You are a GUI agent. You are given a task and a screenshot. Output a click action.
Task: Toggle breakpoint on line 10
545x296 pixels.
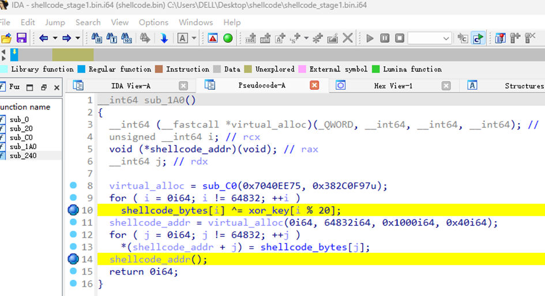(x=73, y=210)
